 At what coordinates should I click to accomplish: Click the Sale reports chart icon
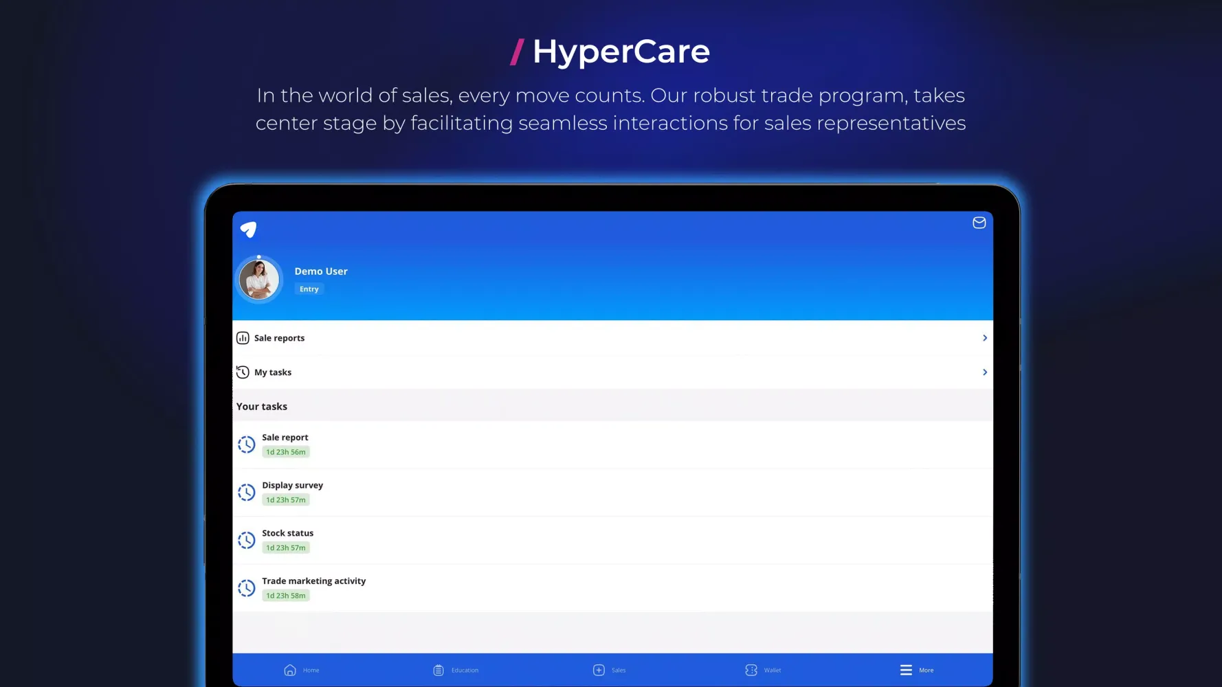(243, 338)
